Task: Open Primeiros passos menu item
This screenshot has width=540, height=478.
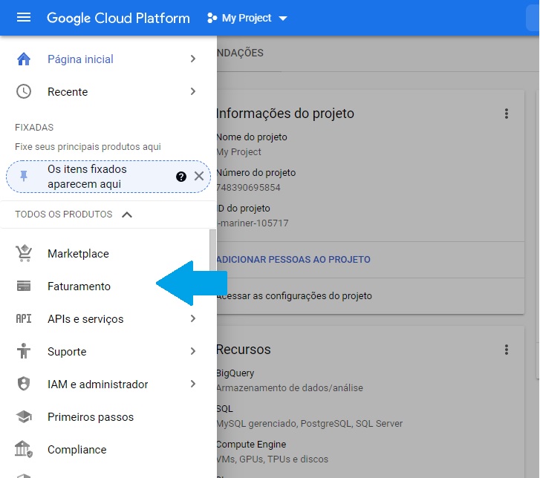Action: coord(91,417)
